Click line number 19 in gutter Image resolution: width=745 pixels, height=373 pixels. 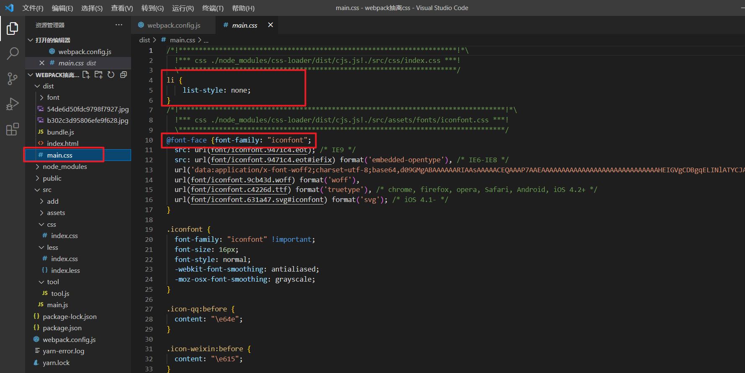pyautogui.click(x=149, y=229)
